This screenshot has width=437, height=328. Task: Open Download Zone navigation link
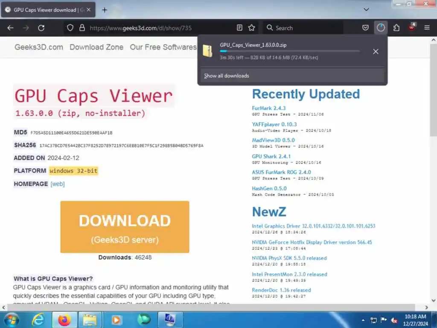tap(96, 47)
